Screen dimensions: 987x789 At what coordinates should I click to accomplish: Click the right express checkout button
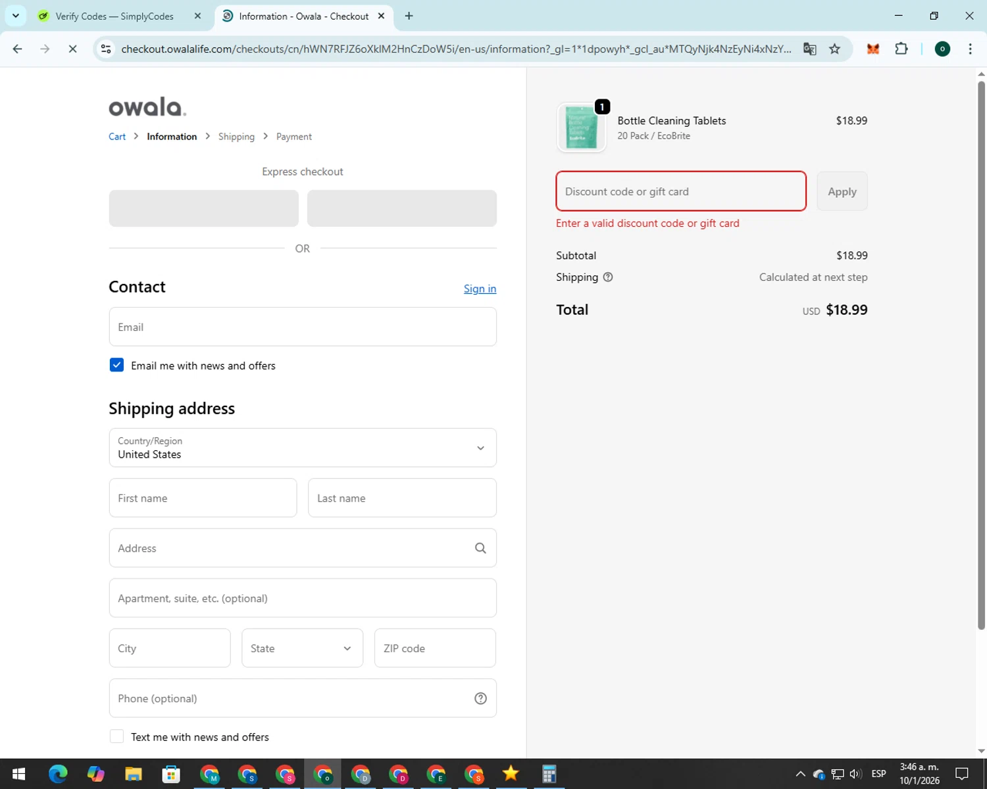pos(402,208)
